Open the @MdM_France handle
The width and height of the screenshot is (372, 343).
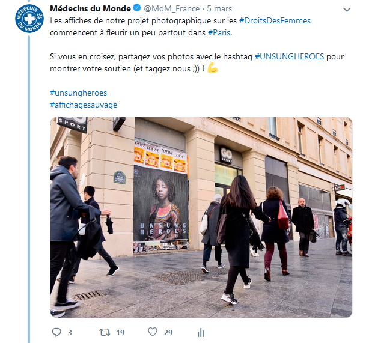pyautogui.click(x=171, y=9)
